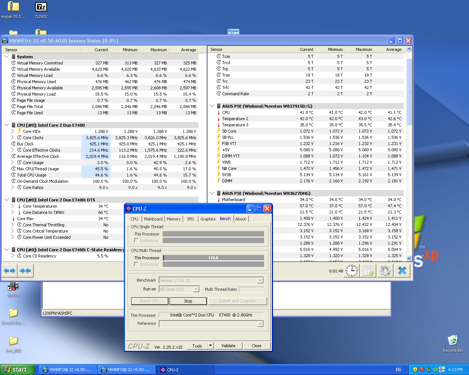Collapse the System sensor group
The image size is (469, 375).
[x=7, y=57]
